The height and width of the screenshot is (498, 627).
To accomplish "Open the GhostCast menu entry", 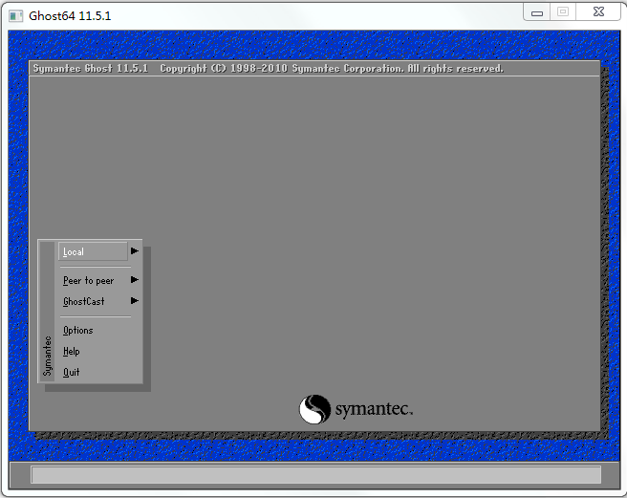I will (x=83, y=302).
